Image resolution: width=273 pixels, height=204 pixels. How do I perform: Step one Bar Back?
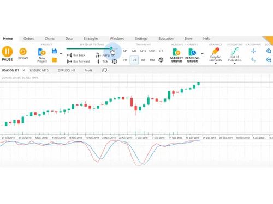pyautogui.click(x=76, y=55)
